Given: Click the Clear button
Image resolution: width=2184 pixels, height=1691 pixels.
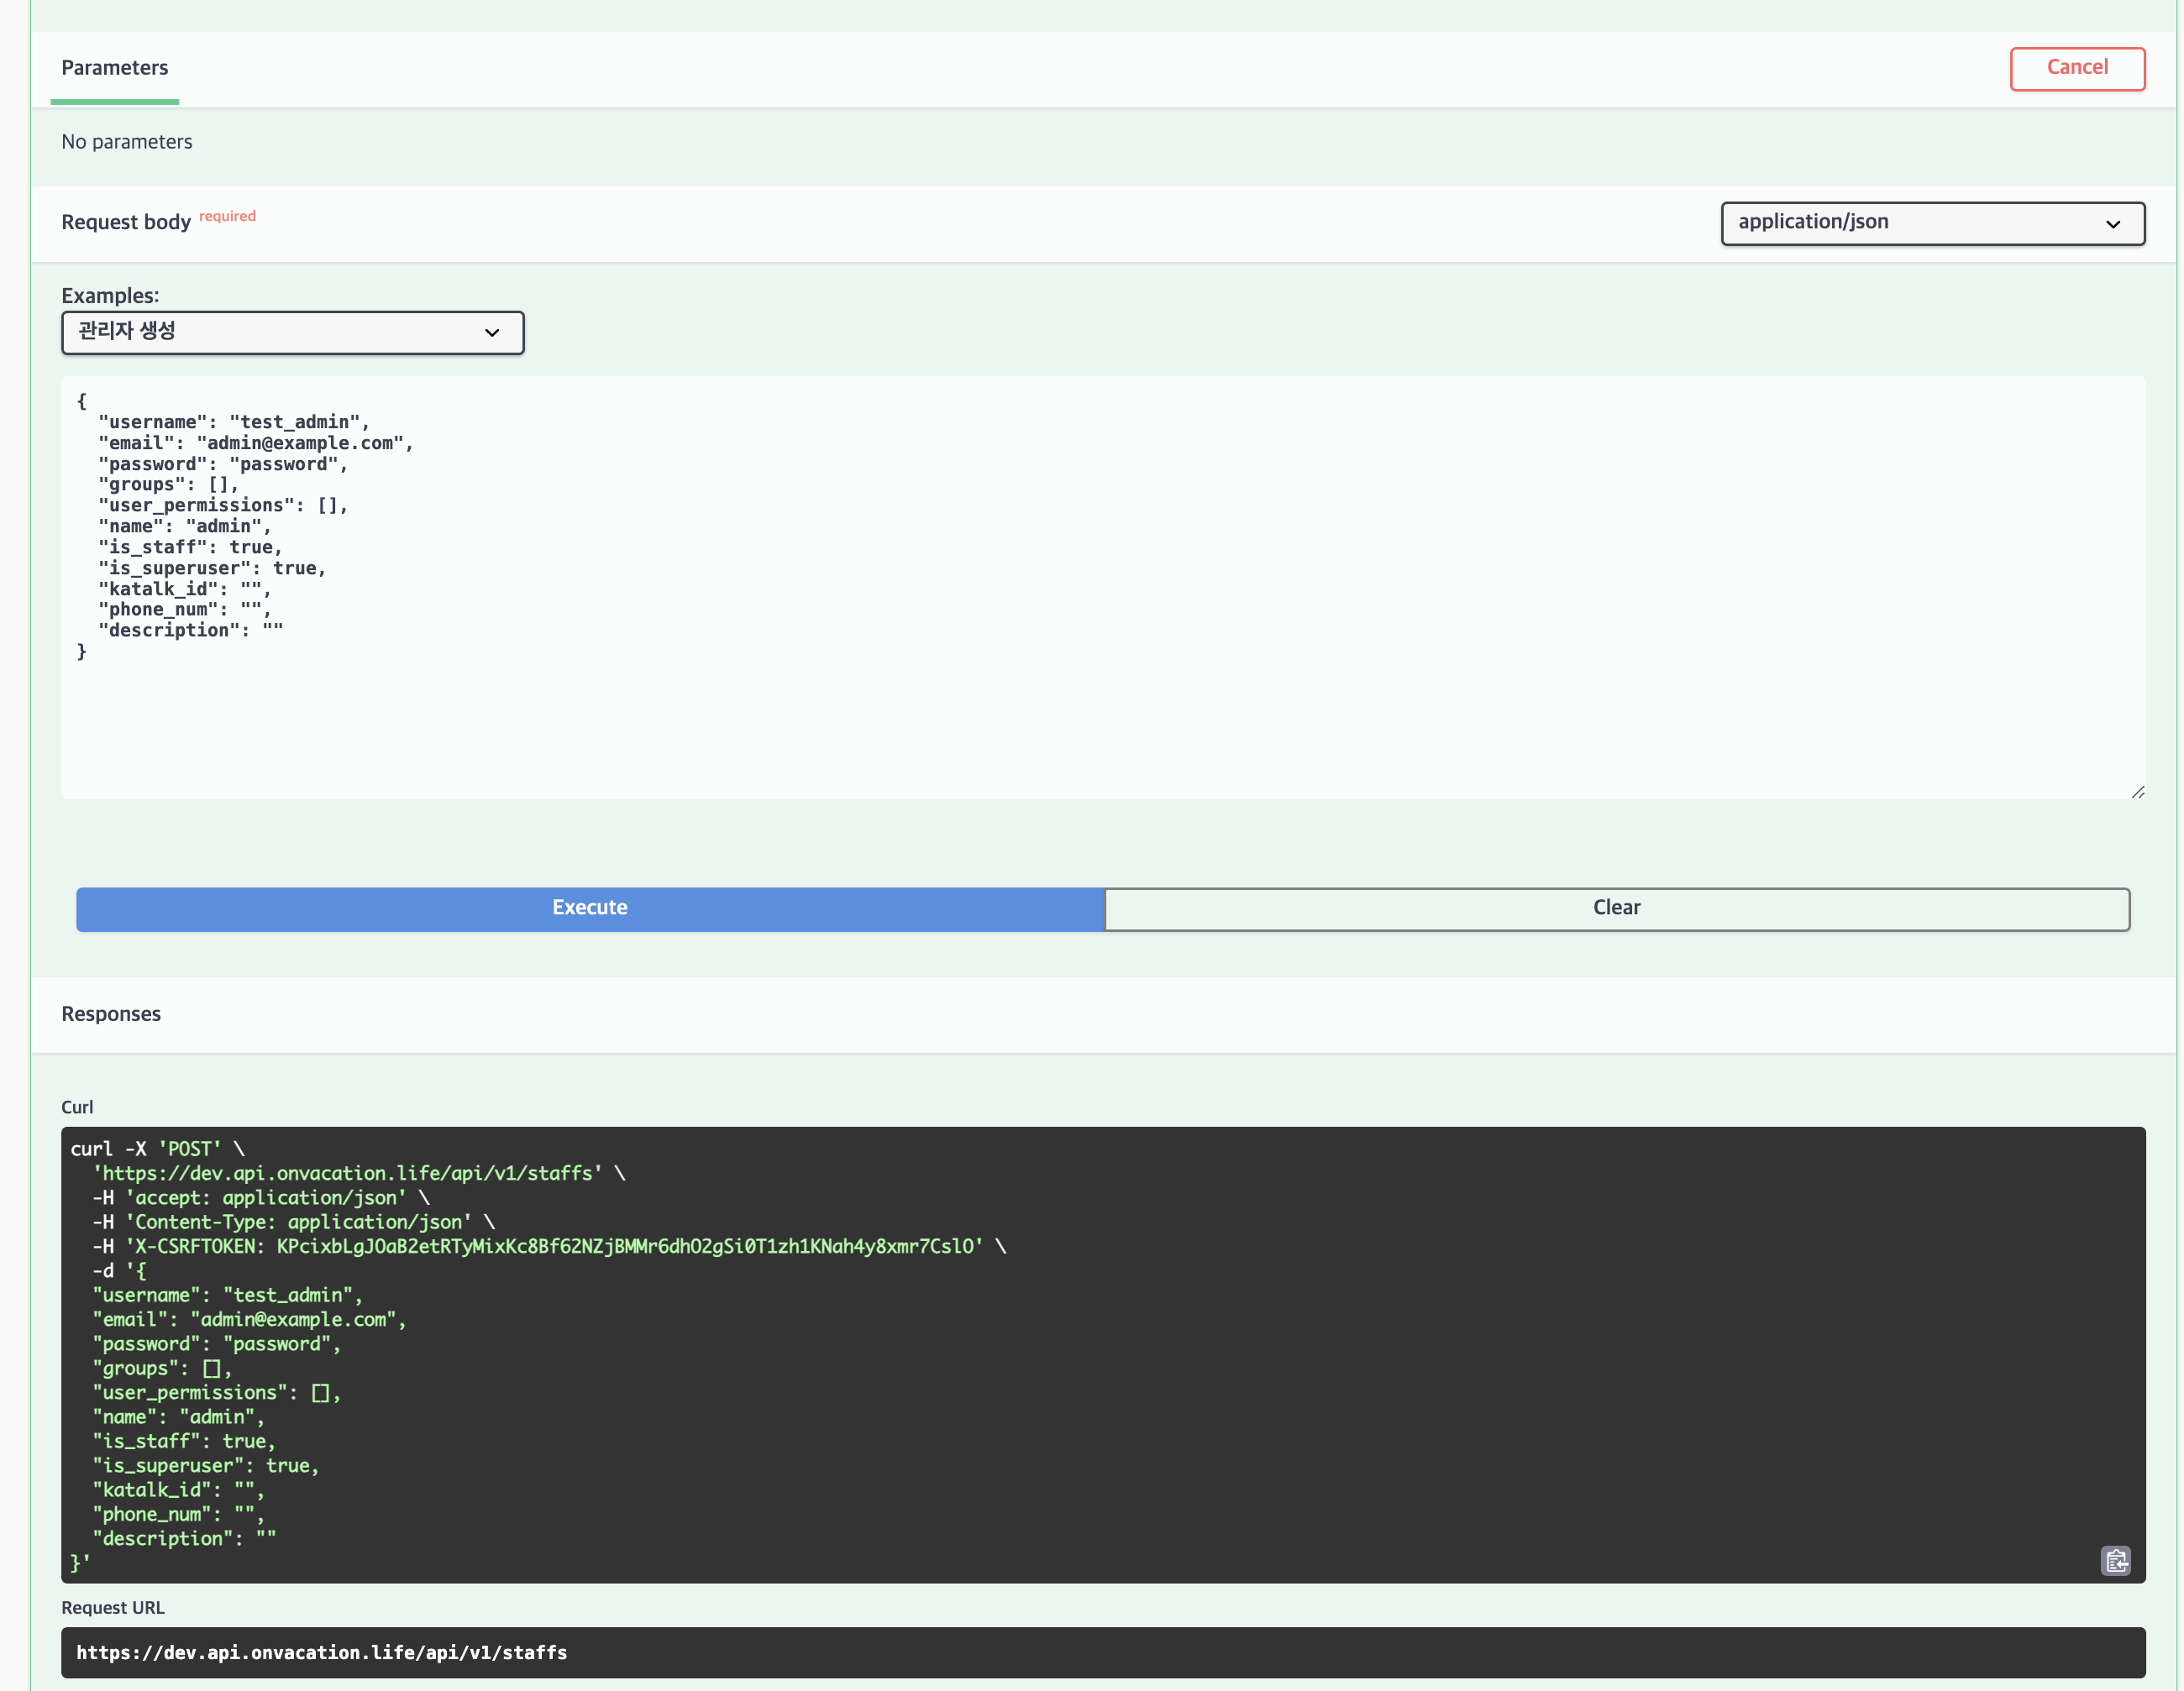Looking at the screenshot, I should [x=1616, y=908].
